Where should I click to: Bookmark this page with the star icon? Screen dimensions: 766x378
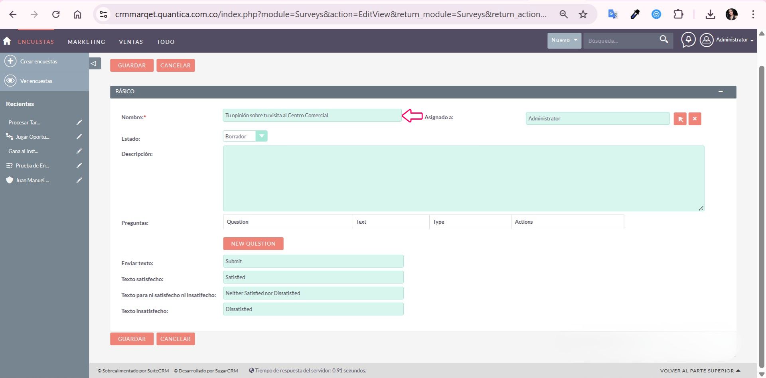(x=583, y=14)
